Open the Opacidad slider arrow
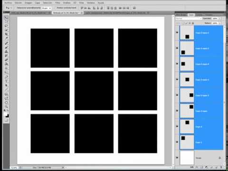This screenshot has width=228, height=171. [x=219, y=19]
